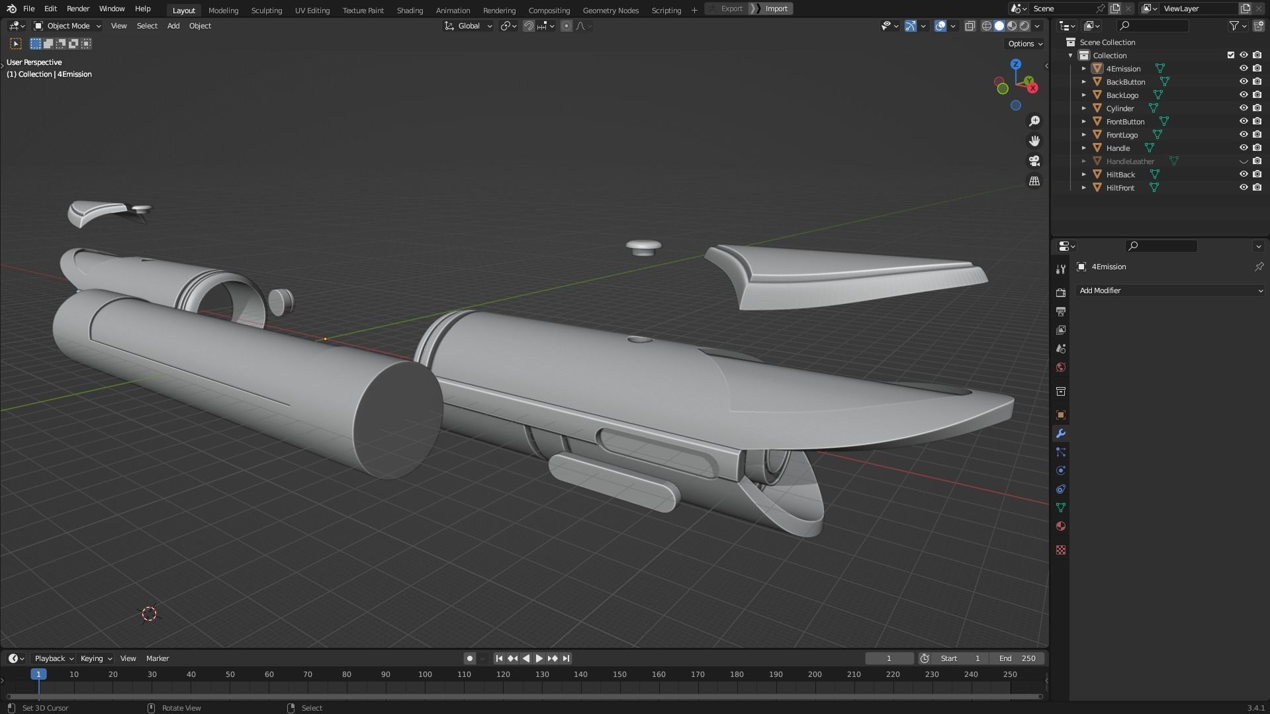
Task: Open the shading options dropdown arrow
Action: 1037,26
